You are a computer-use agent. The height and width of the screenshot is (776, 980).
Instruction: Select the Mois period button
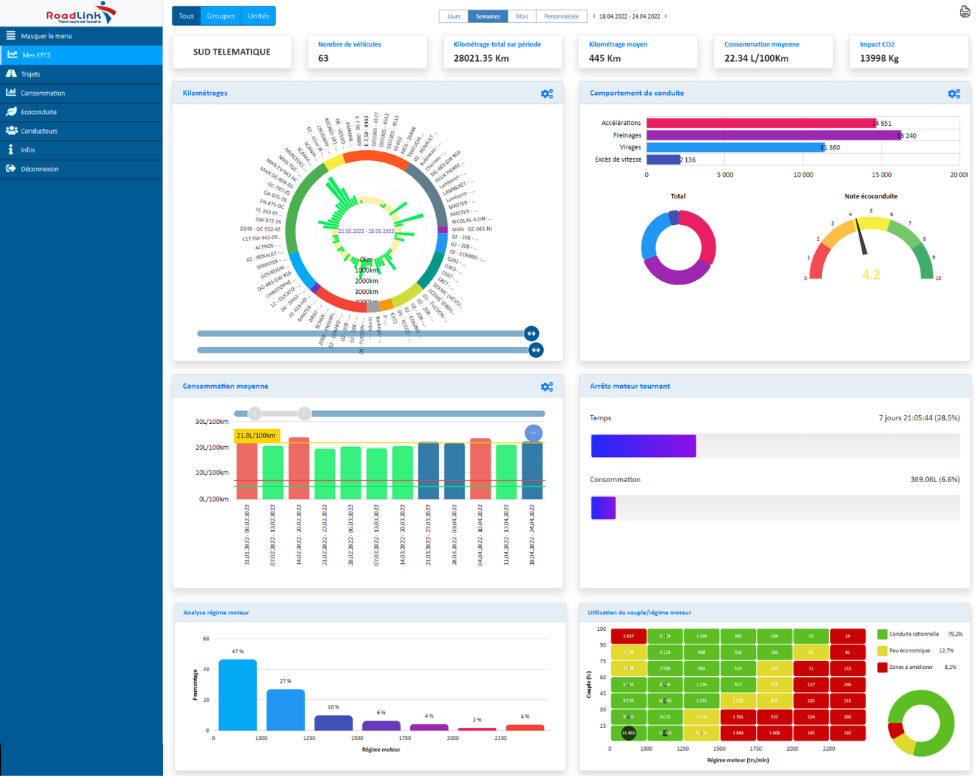[522, 16]
